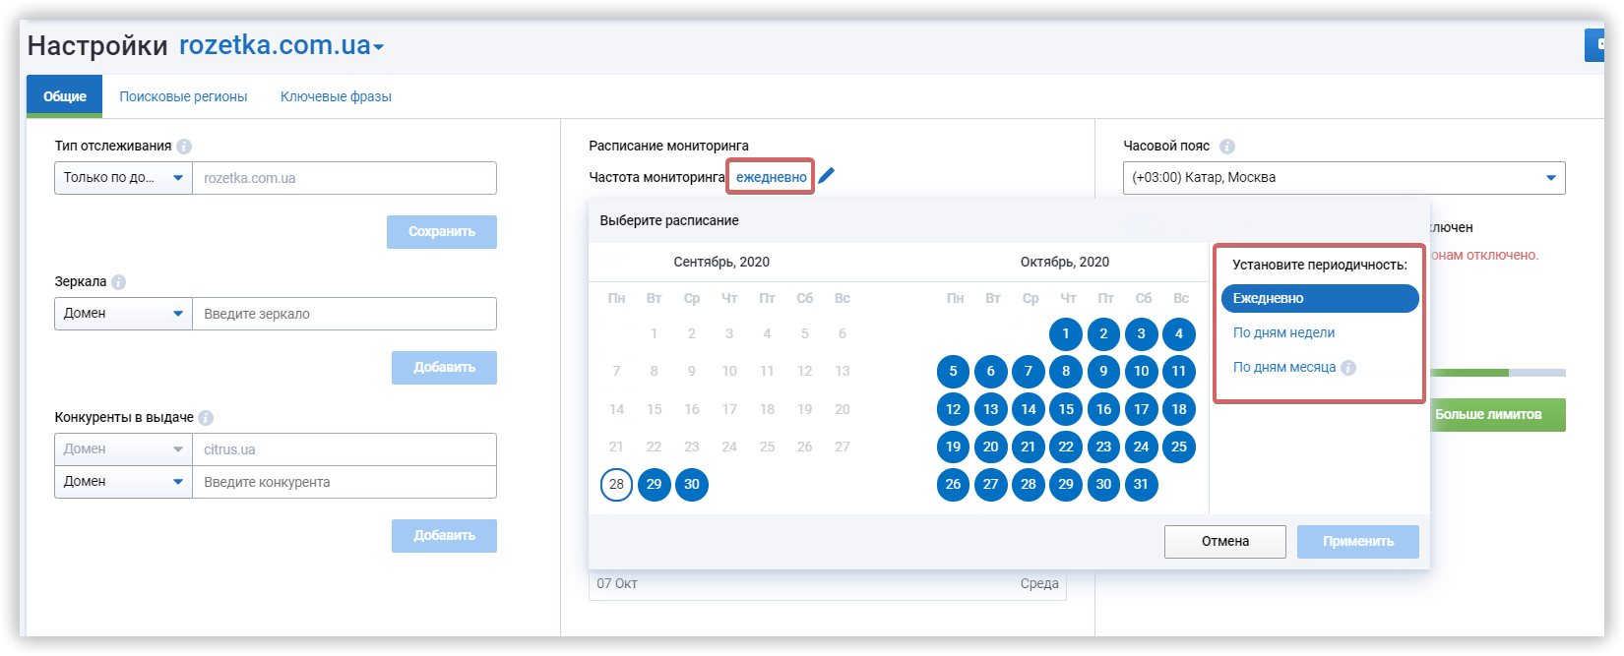Click info icon next to Зеркала

[119, 282]
